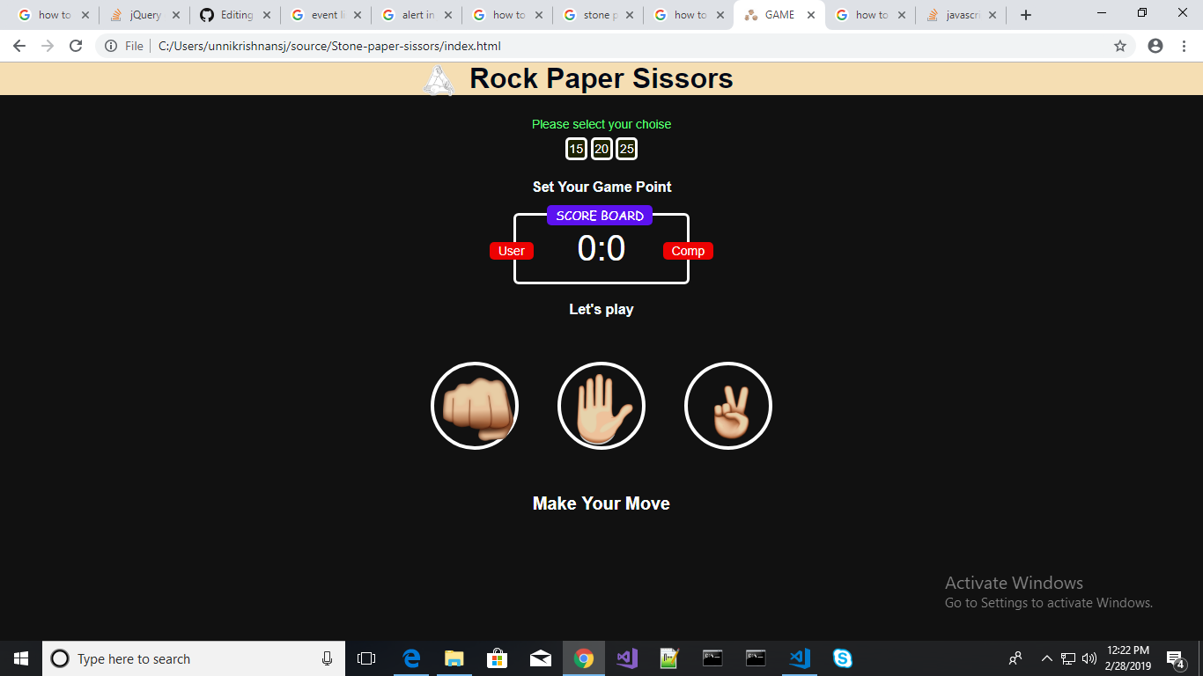Open Task View from the taskbar

367,658
